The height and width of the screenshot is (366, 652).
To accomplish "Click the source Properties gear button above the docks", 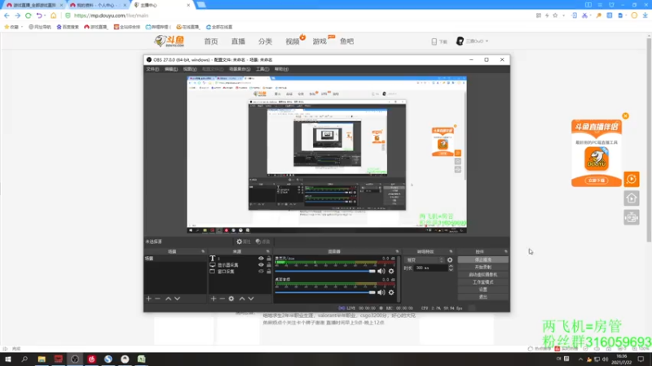I will click(x=244, y=242).
